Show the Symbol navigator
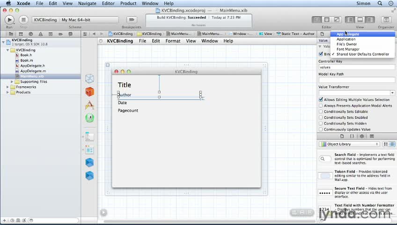The width and height of the screenshot is (397, 225). click(x=21, y=34)
